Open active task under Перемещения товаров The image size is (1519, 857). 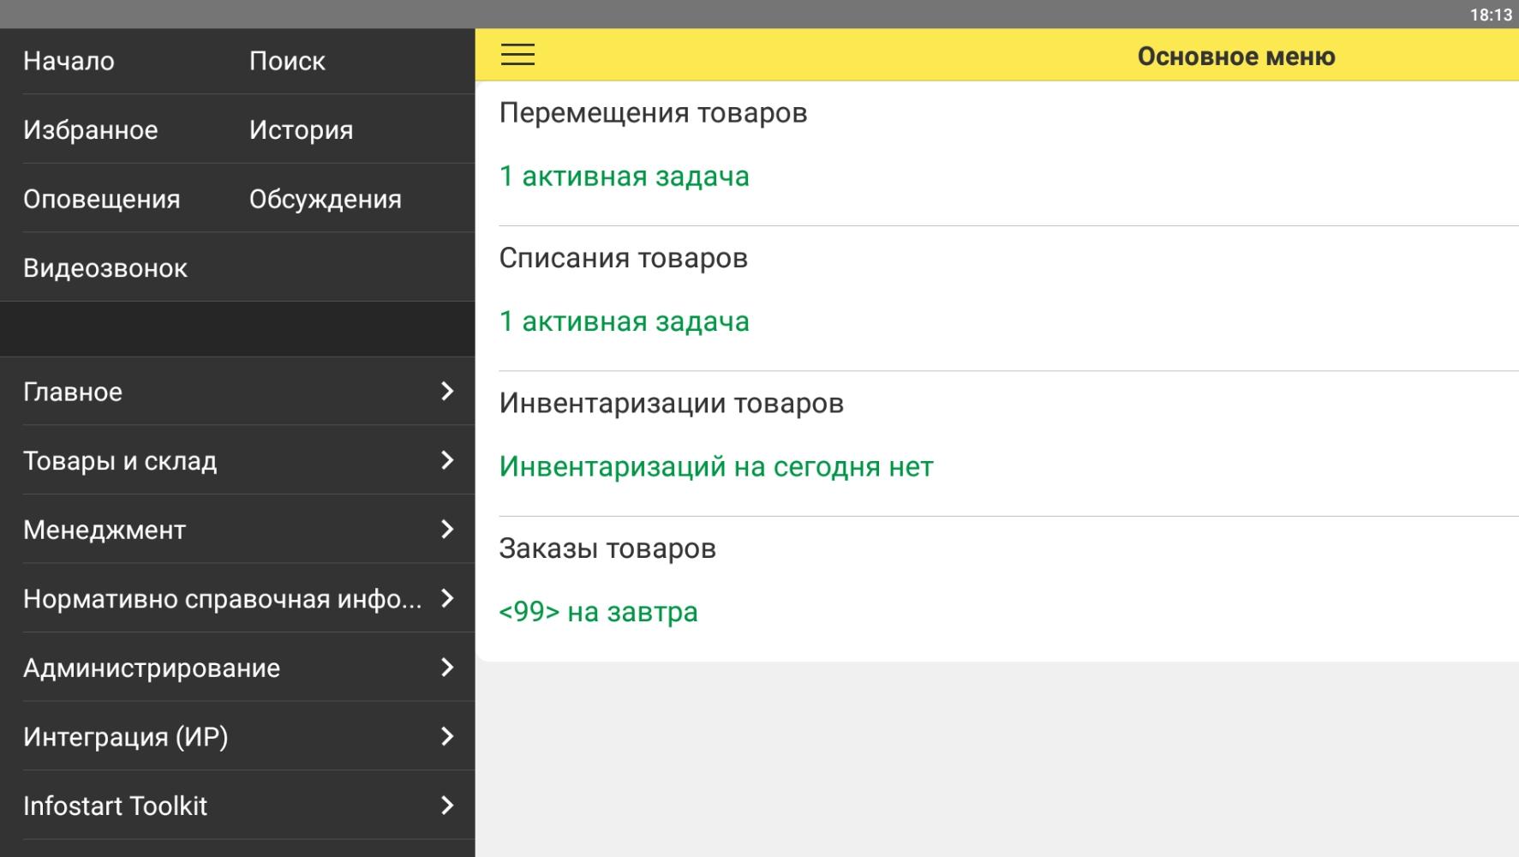point(625,177)
